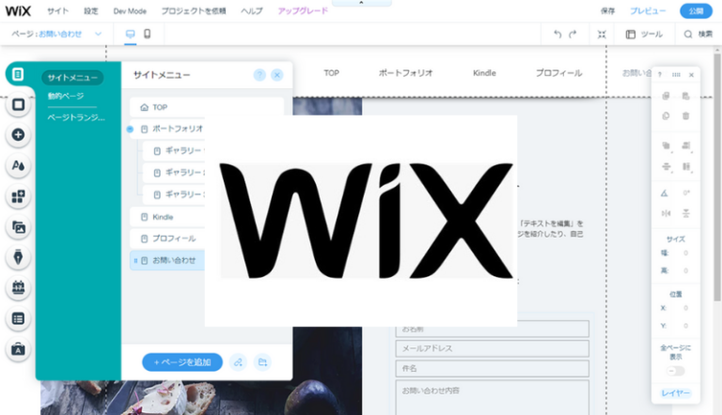Click the zoom out and reorder icon
722x415 pixels.
(602, 34)
